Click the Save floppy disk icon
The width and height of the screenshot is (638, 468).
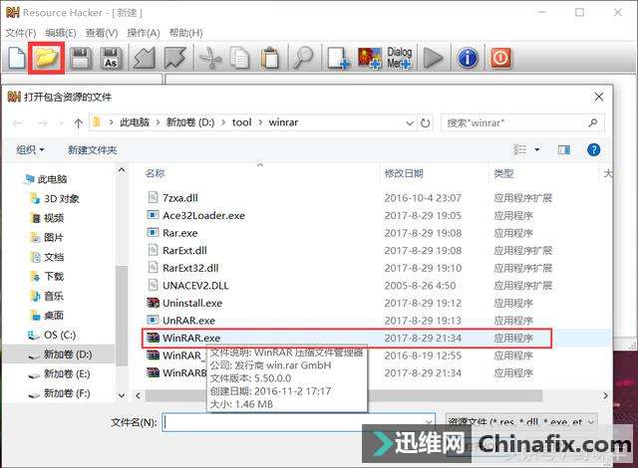pyautogui.click(x=80, y=58)
